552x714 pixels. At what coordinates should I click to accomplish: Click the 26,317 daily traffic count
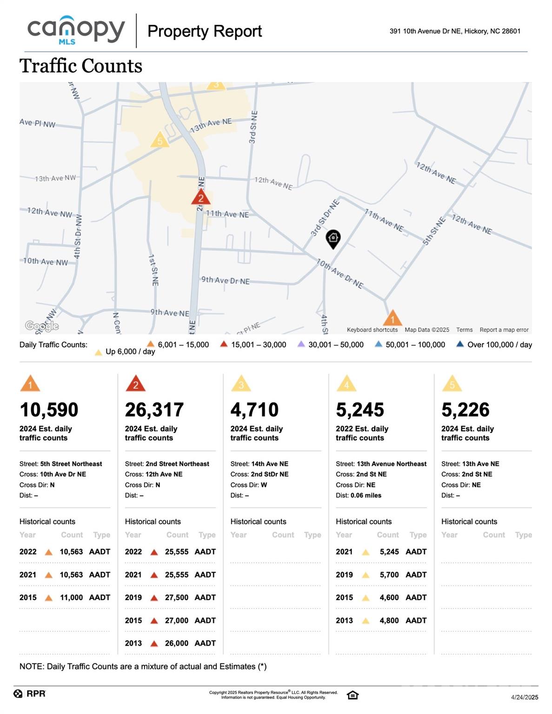pos(154,410)
